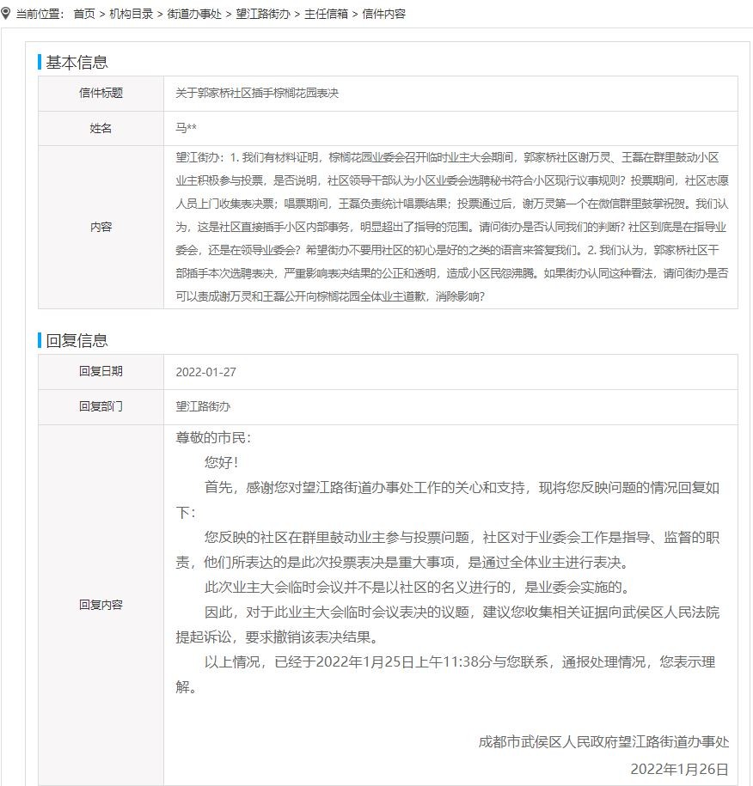
Task: Click the 信件标题 label cell
Action: point(101,94)
